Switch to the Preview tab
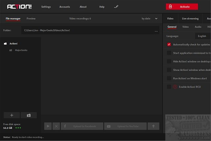Screen dimensions: 211x141 pyautogui.click(x=31, y=19)
